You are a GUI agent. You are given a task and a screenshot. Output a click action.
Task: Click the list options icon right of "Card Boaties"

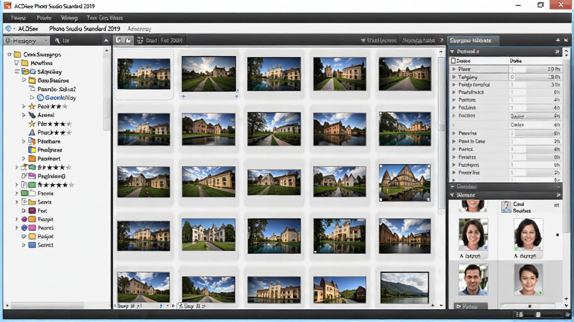[557, 206]
